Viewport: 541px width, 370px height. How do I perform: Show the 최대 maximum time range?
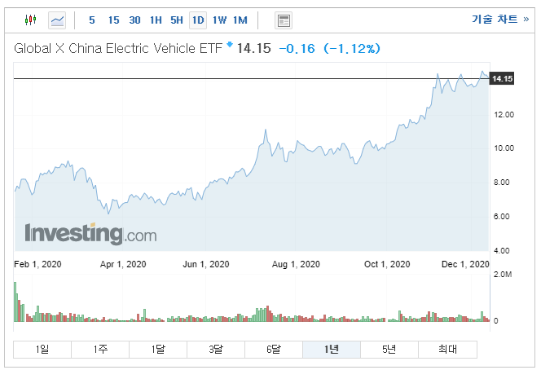(447, 350)
